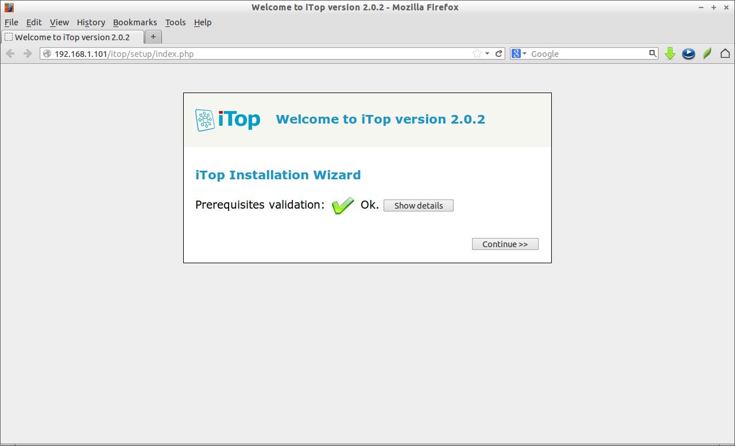Viewport: 735px width, 446px height.
Task: Maximize the Firefox window
Action: [x=714, y=7]
